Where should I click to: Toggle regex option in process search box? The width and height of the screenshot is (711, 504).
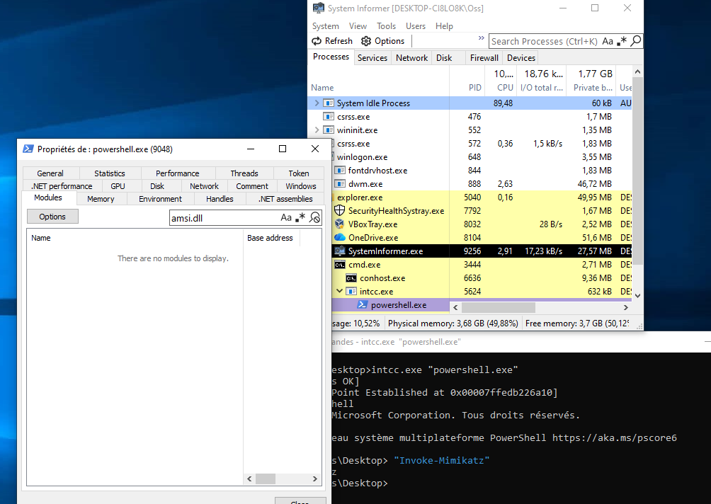622,41
